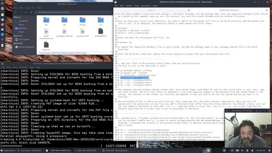This screenshot has height=153, width=272.
Task: Click the highlighted cp profiledef.sh line
Action: pos(135,78)
